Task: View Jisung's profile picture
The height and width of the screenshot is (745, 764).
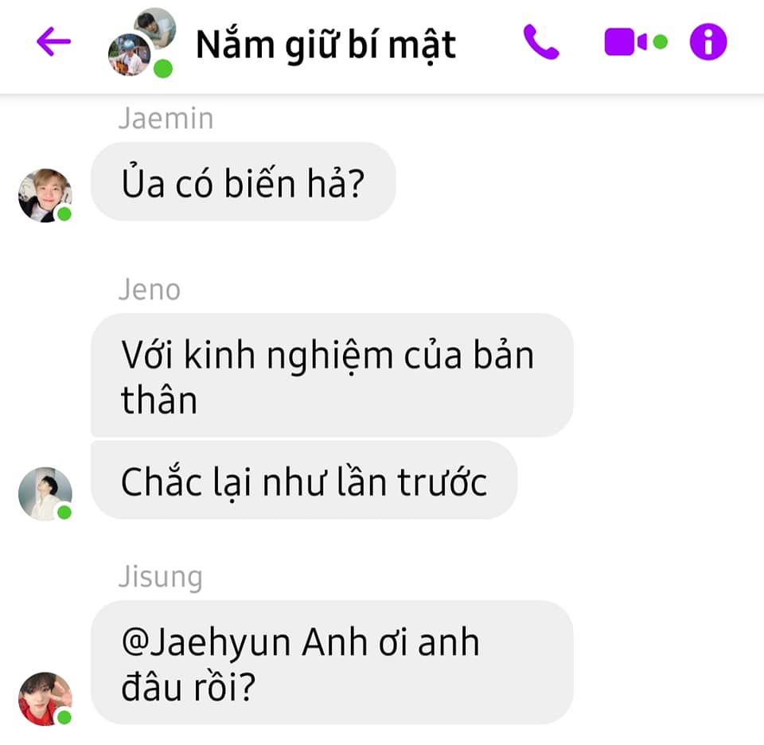Action: pyautogui.click(x=45, y=699)
